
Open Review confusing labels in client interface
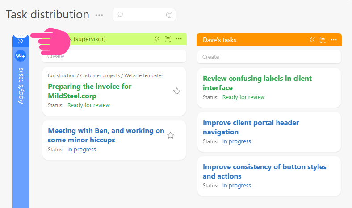pos(257,83)
